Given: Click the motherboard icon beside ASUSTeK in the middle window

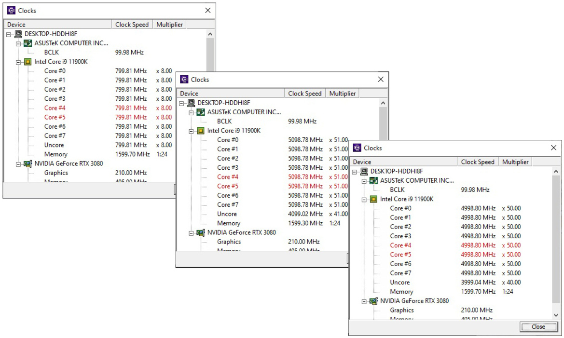Looking at the screenshot, I should pyautogui.click(x=201, y=112).
